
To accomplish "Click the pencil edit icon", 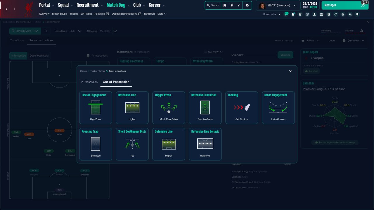I will point(239,5).
